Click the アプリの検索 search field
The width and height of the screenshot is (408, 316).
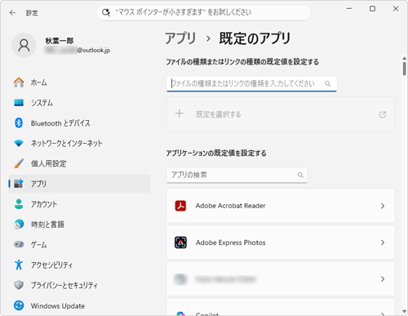click(237, 175)
